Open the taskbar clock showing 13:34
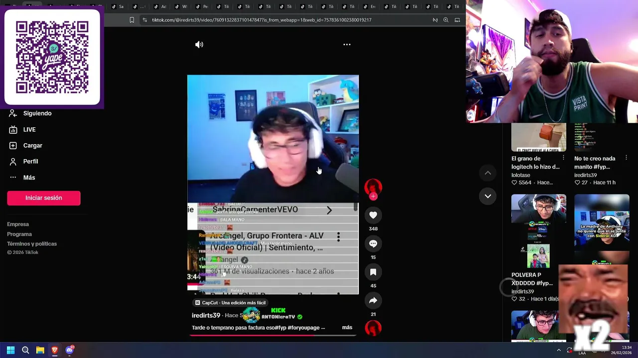Viewport: 638px width, 358px height. (621, 350)
